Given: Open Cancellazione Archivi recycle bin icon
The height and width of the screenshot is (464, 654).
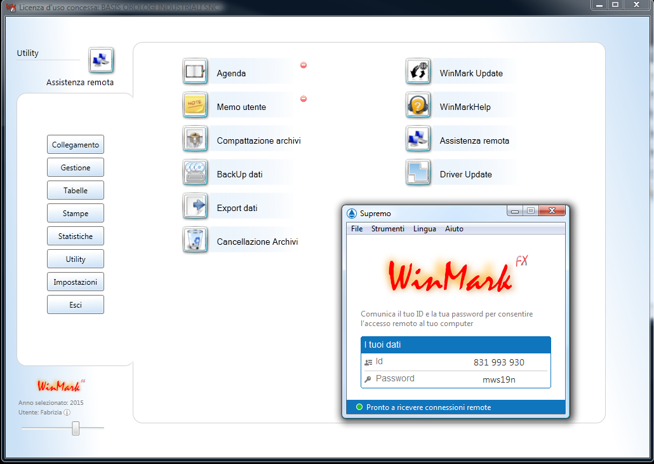Looking at the screenshot, I should pyautogui.click(x=195, y=240).
